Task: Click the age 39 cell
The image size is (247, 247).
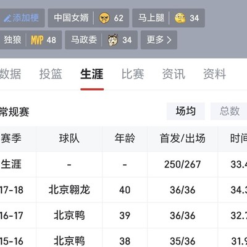Action: tap(125, 216)
